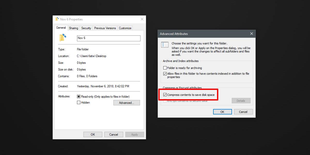Open the Advanced attributes dialog

(x=127, y=103)
